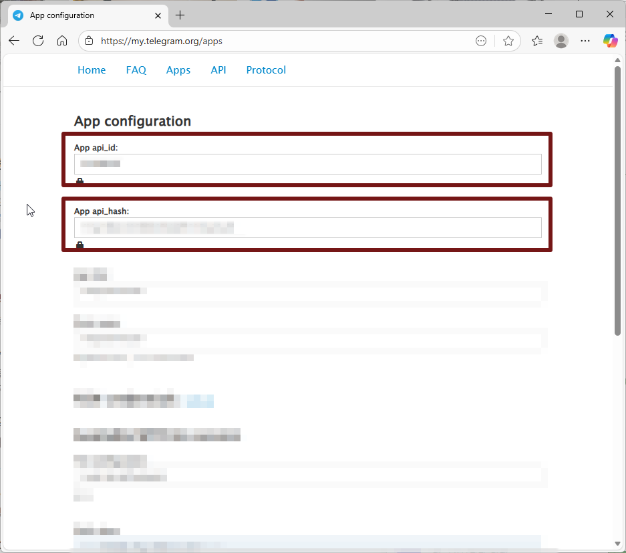The height and width of the screenshot is (553, 626).
Task: Click the site info lock icon
Action: click(x=89, y=41)
